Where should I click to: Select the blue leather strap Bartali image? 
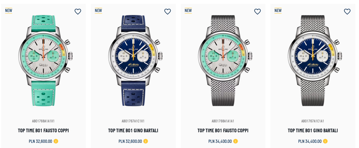tap(133, 60)
